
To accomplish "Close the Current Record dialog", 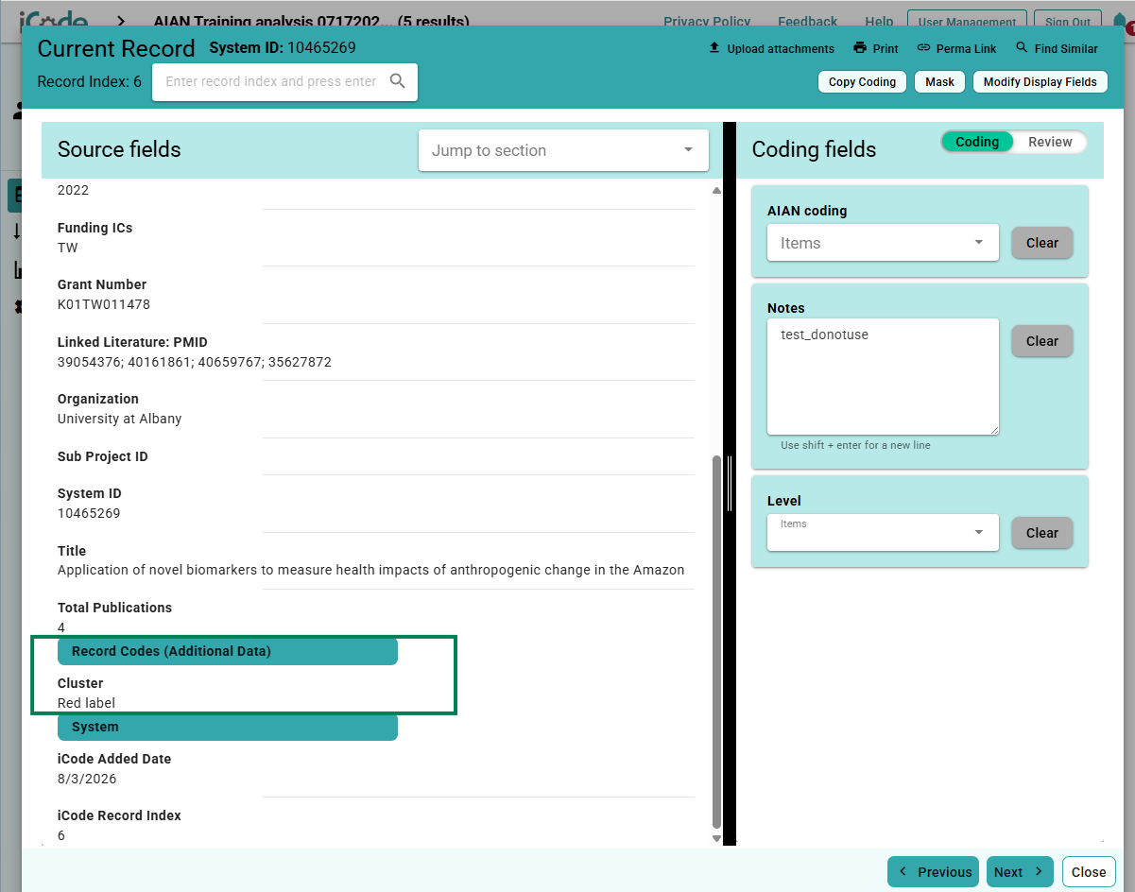I will coord(1089,872).
